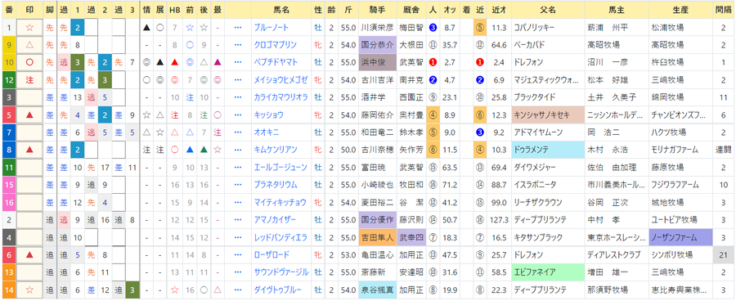The image size is (736, 301).
Task: Select the light-blue jockey cell 泉谷楓真
Action: pyautogui.click(x=377, y=290)
